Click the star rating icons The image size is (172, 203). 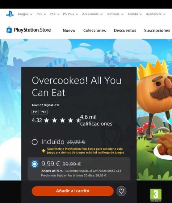pos(63,121)
